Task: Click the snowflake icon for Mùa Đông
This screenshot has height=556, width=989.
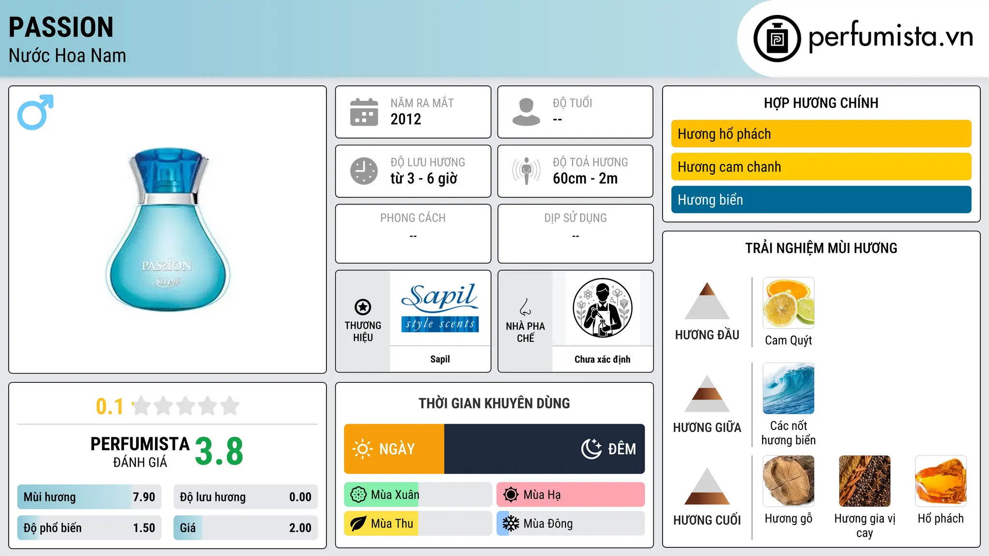Action: point(511,524)
